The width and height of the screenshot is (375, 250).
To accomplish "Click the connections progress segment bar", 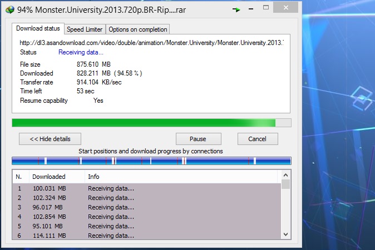I will coord(151,161).
